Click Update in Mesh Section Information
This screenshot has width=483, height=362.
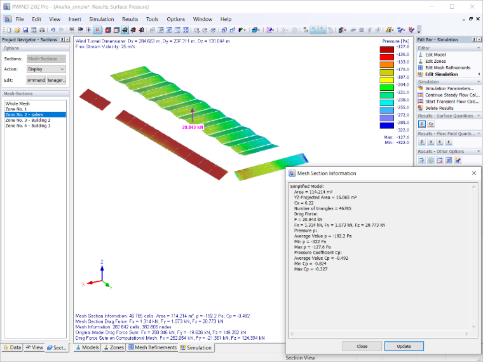(404, 346)
